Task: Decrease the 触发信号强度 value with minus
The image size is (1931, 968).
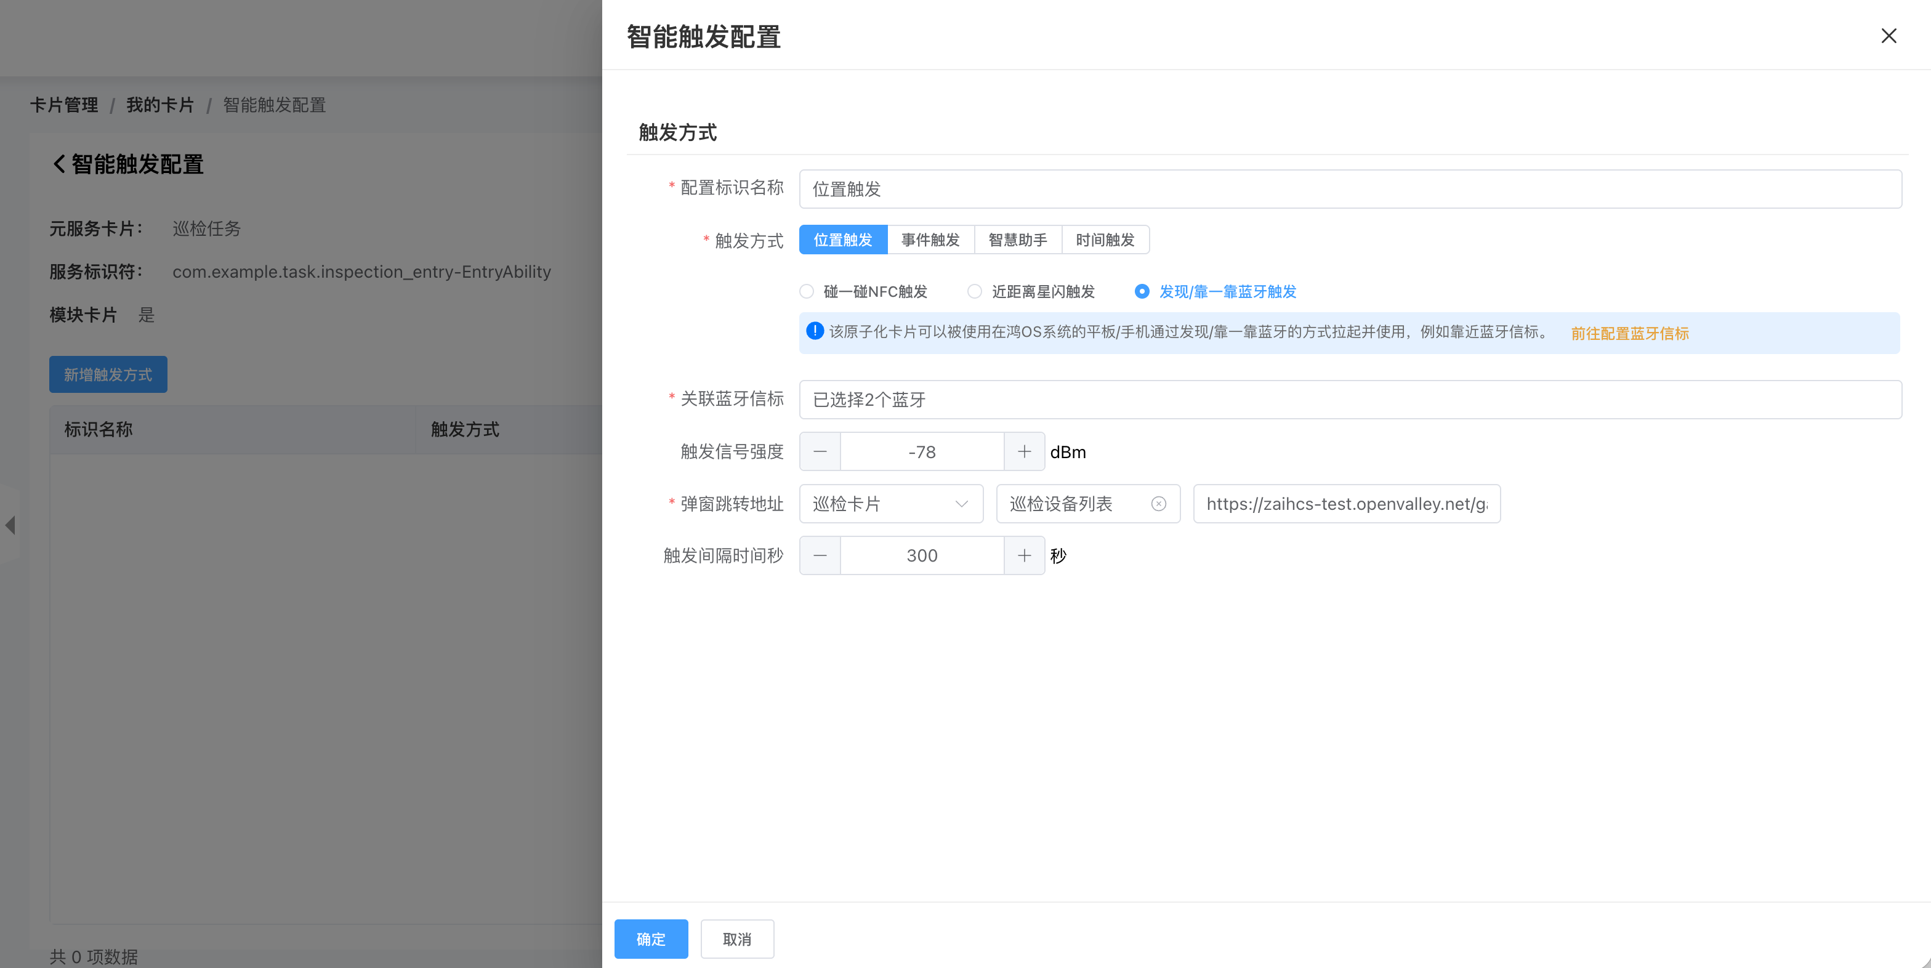Action: coord(820,451)
